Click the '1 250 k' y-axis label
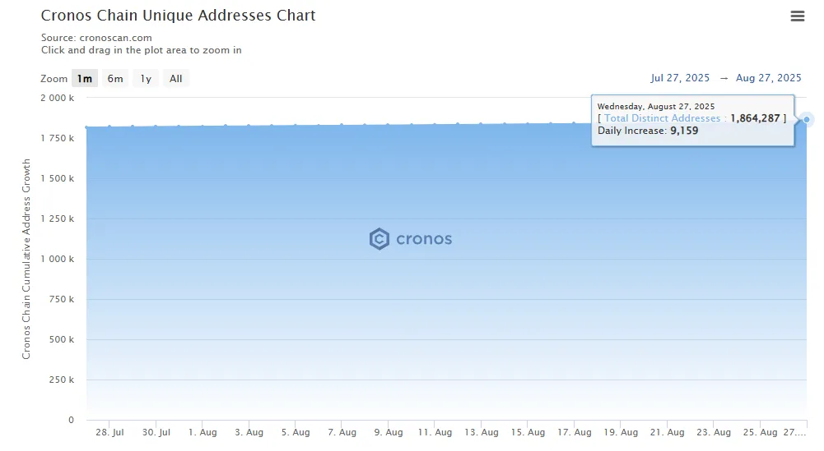Image resolution: width=824 pixels, height=451 pixels. coord(58,219)
